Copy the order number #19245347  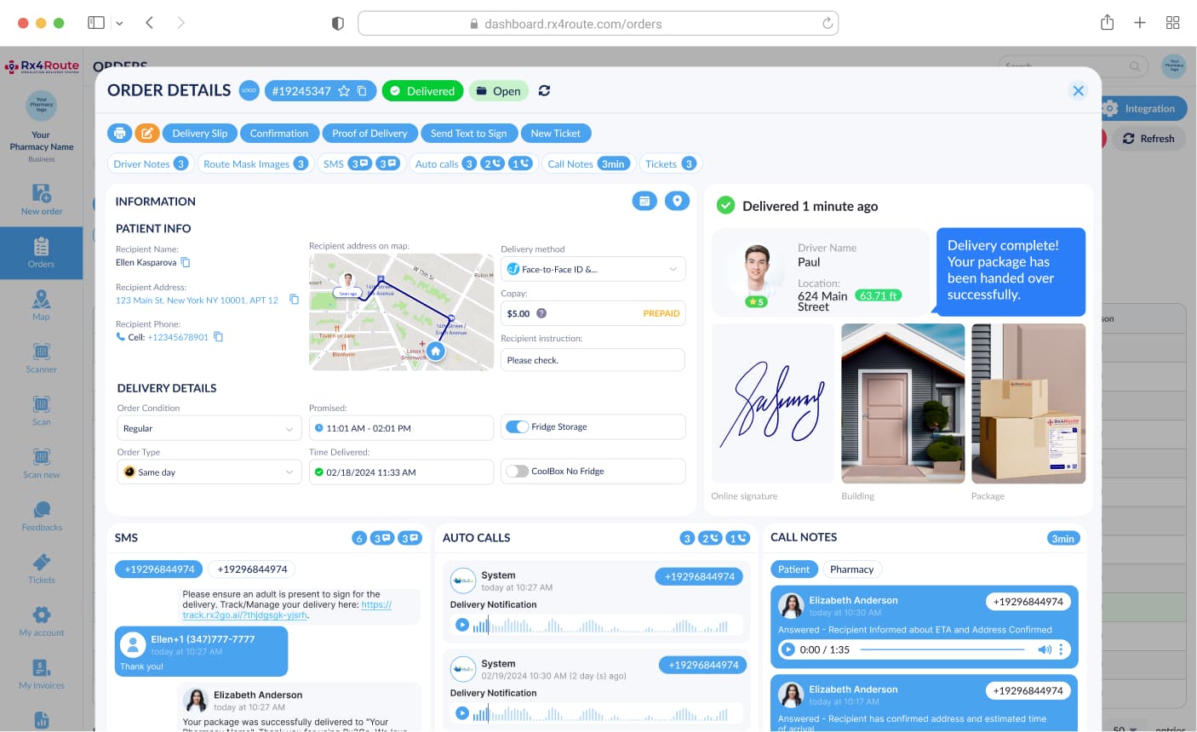click(x=362, y=91)
